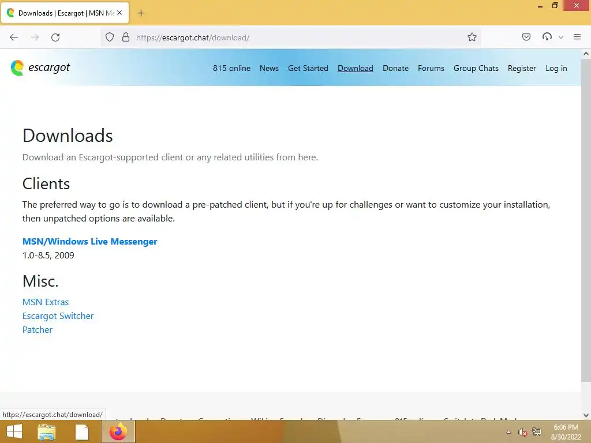The width and height of the screenshot is (591, 443).
Task: Click the page scrollbar up arrow
Action: coord(586,54)
